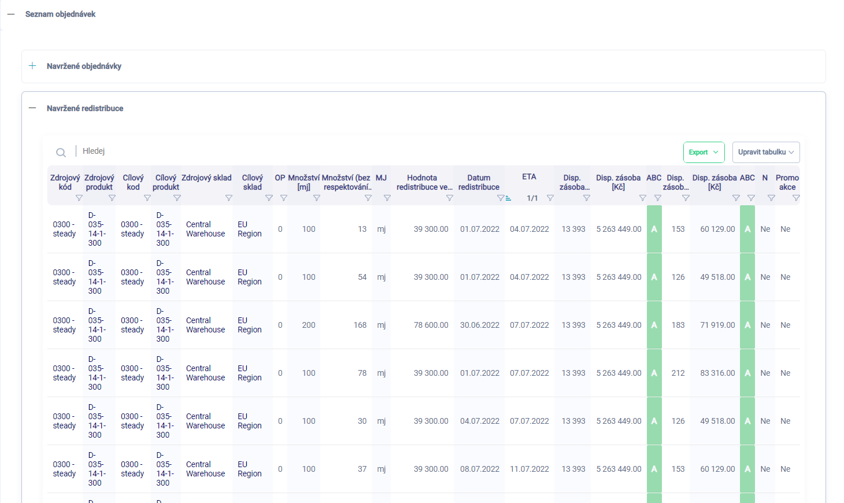Viewport: 844px width, 503px height.
Task: Sort by Cílový produkt column header
Action: (x=166, y=182)
